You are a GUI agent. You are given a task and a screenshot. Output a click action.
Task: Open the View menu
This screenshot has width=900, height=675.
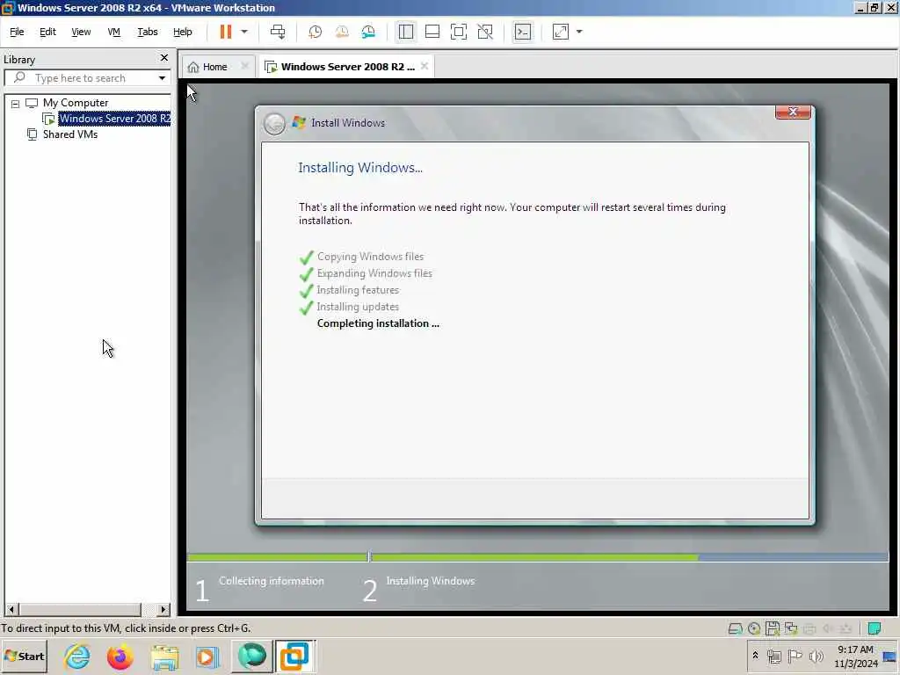pos(81,32)
